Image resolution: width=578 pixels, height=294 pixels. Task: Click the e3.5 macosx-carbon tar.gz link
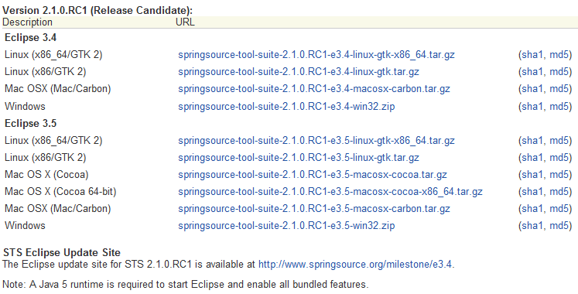pyautogui.click(x=314, y=209)
